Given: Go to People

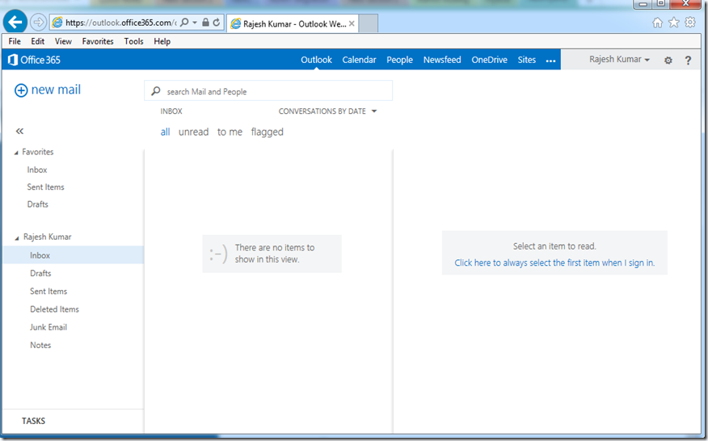Looking at the screenshot, I should [399, 60].
